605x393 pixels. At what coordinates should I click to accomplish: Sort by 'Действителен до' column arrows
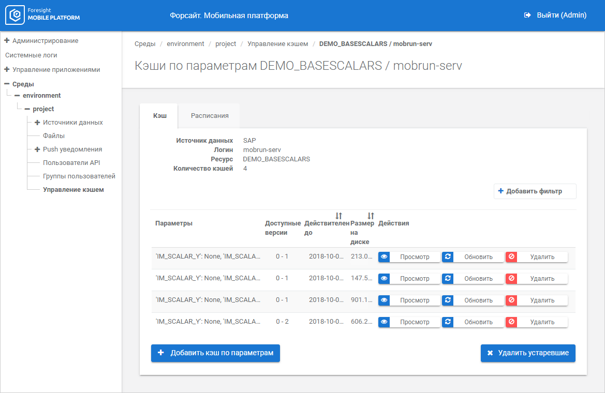click(338, 216)
